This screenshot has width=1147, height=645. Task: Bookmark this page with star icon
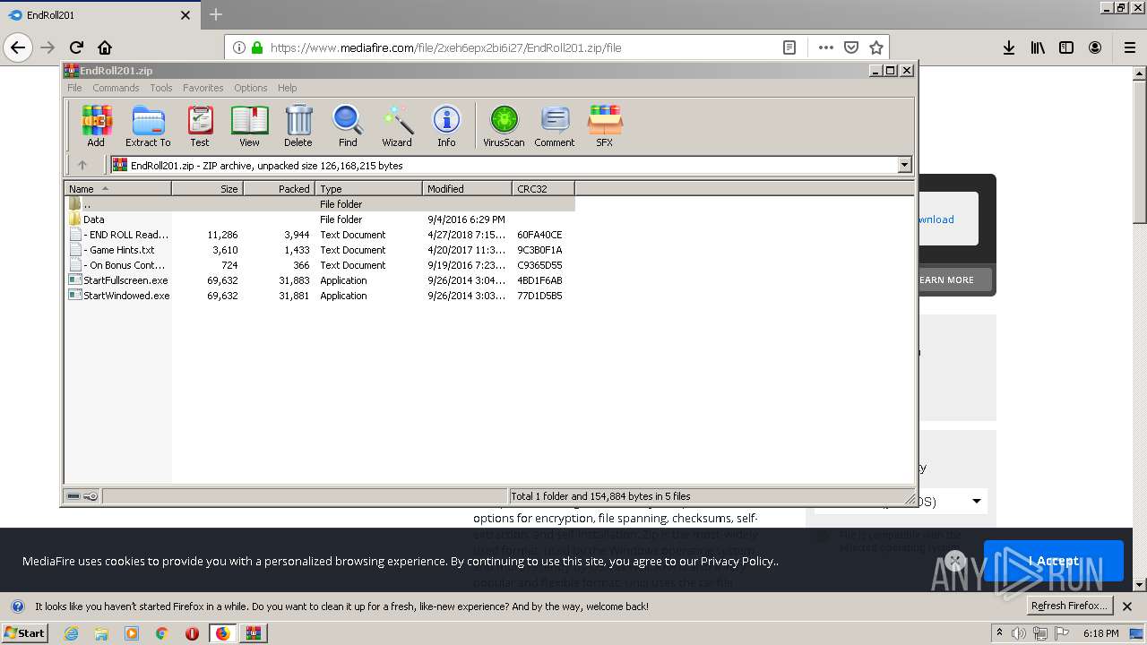[876, 47]
